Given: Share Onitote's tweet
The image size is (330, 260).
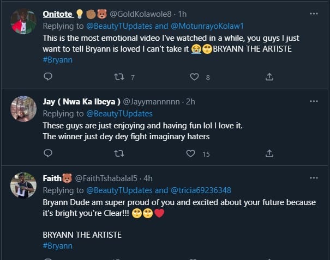Looking at the screenshot, I should [269, 77].
